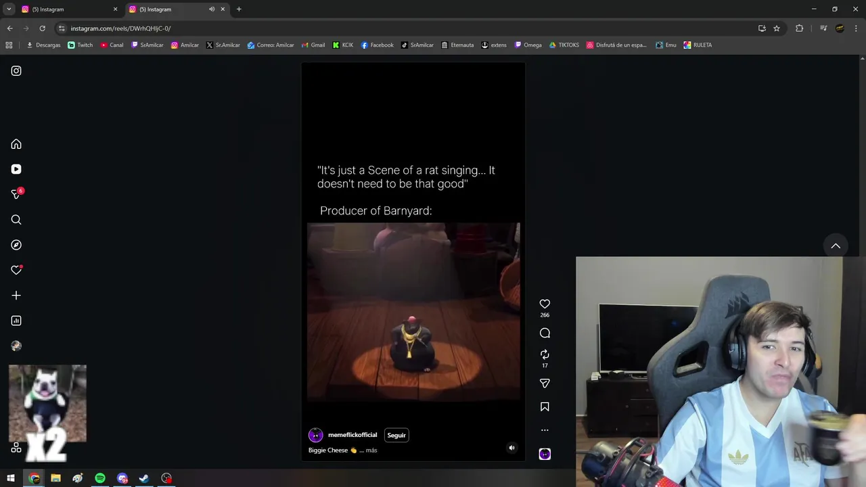This screenshot has width=866, height=487.
Task: Go to the previous reel with the up chevron
Action: click(836, 246)
